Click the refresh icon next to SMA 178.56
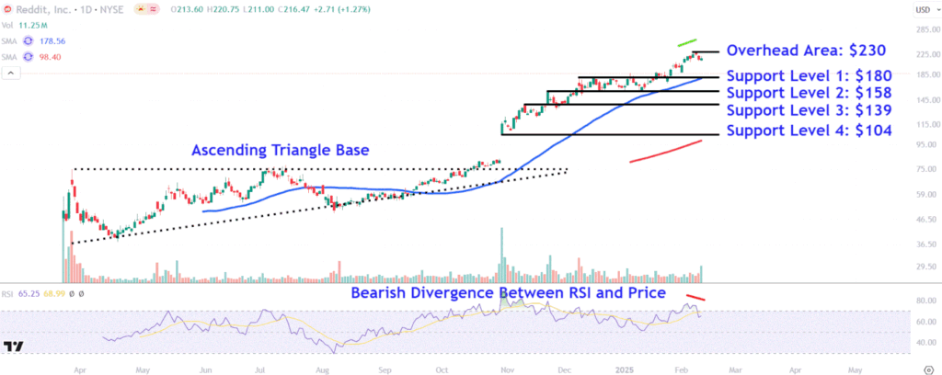942x375 pixels. 28,41
